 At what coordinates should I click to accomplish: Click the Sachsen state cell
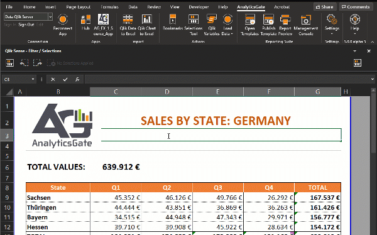point(58,198)
